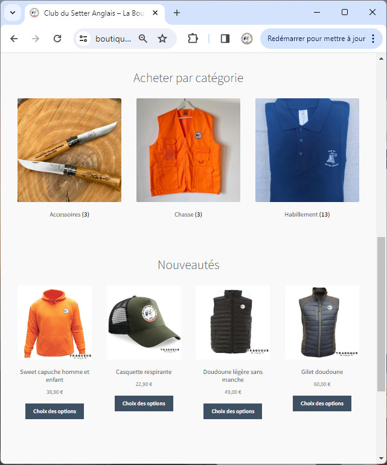Go back to the previous page

point(14,39)
